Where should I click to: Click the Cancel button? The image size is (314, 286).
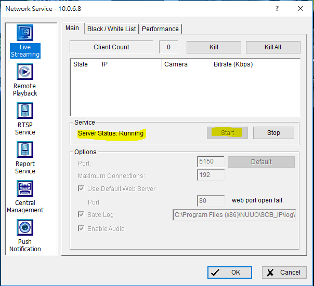284,273
